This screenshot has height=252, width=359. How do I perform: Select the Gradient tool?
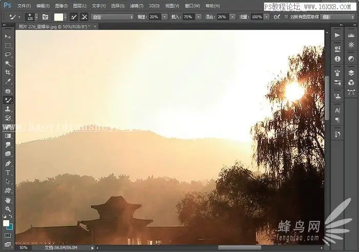point(8,136)
